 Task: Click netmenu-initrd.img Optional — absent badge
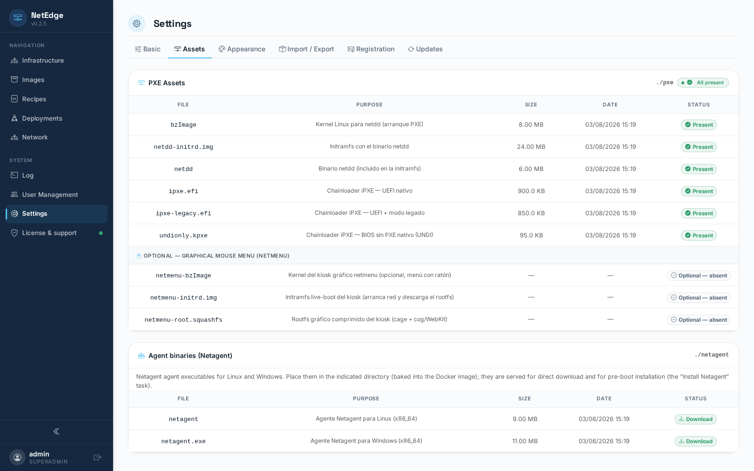pyautogui.click(x=699, y=298)
